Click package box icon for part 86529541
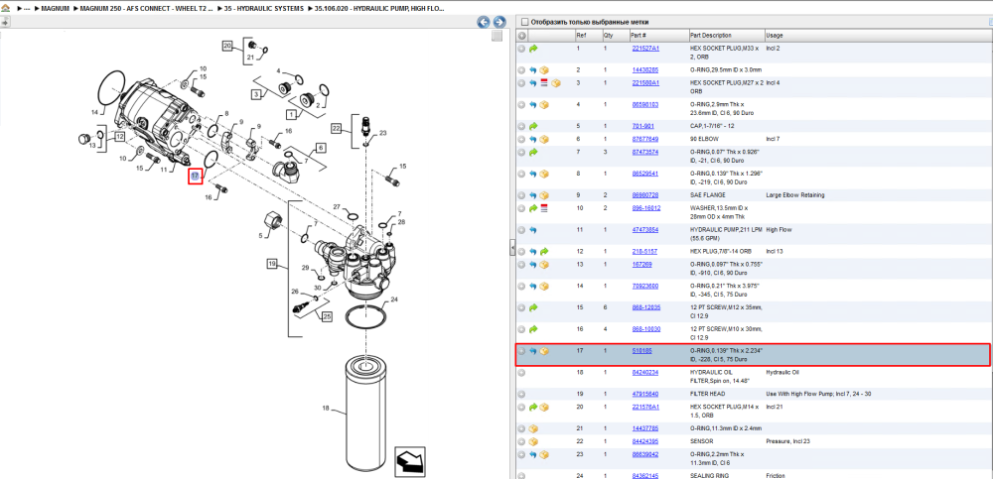 544,174
